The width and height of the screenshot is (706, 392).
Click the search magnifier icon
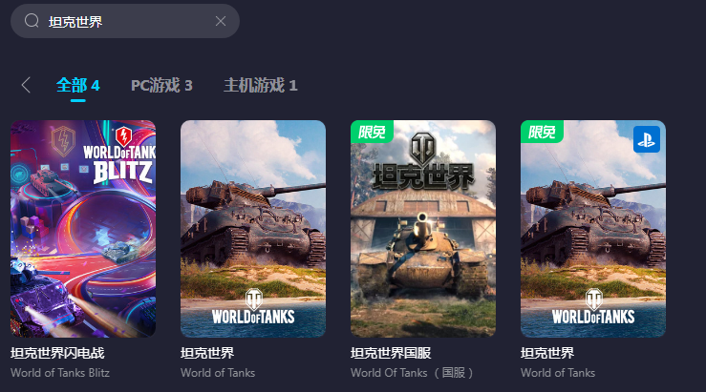coord(32,21)
